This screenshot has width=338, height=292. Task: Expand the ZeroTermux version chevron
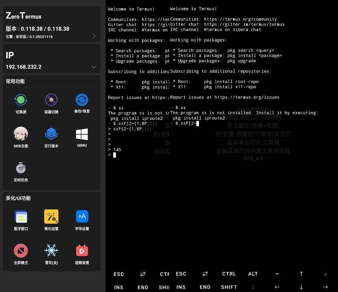click(94, 36)
